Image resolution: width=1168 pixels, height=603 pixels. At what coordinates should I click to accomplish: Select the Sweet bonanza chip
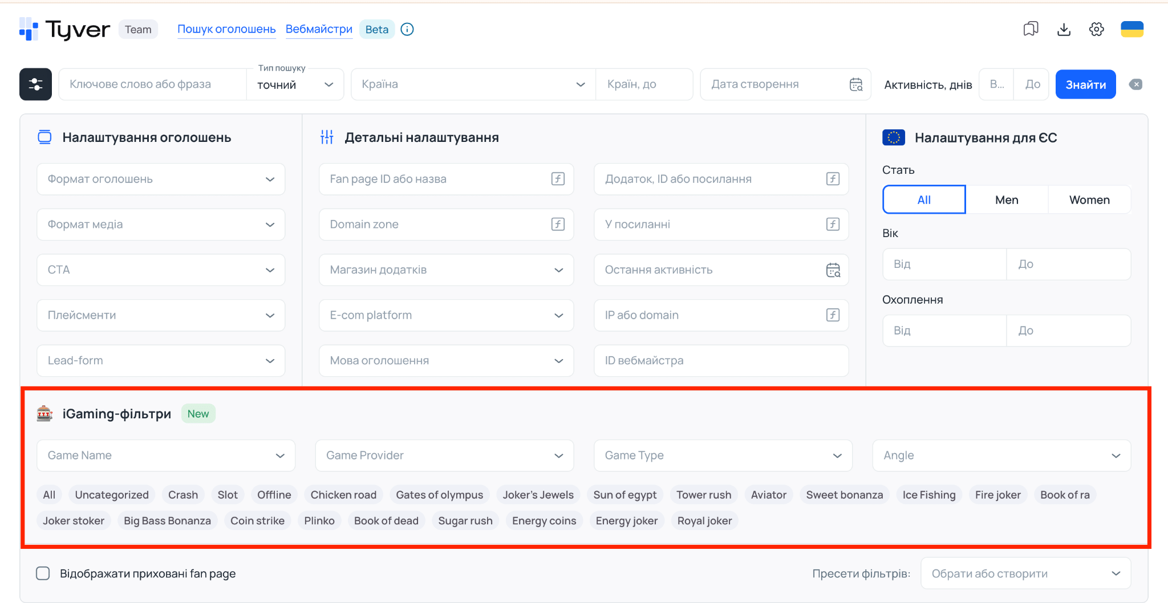[845, 495]
